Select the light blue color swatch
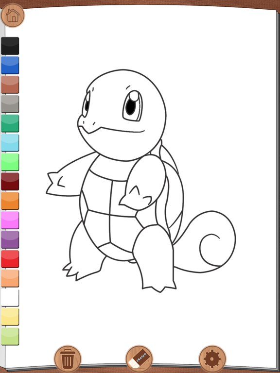Image resolution: width=280 pixels, height=373 pixels. 10,143
